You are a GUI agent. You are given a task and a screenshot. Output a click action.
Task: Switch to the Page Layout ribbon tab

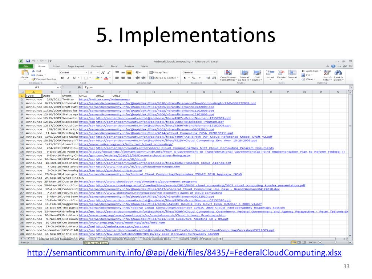[76, 66]
